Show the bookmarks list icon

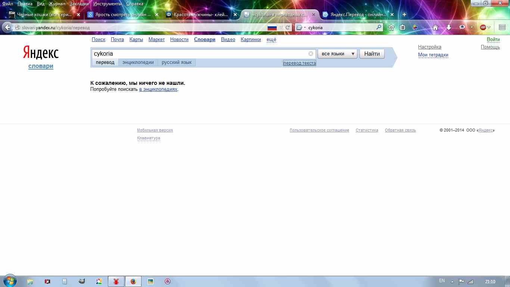pyautogui.click(x=402, y=27)
